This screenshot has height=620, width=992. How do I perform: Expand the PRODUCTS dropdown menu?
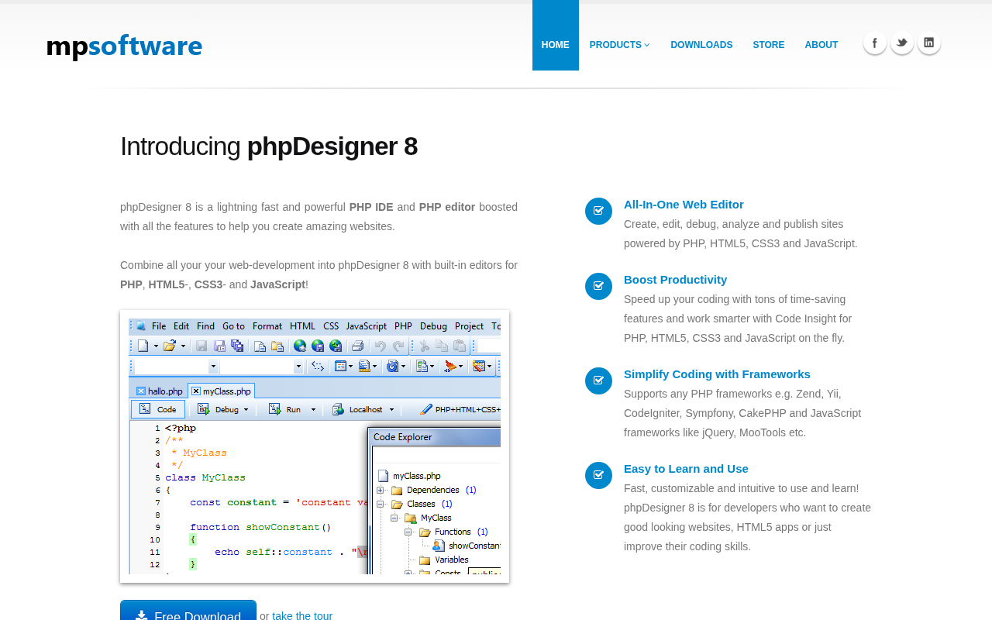click(619, 45)
